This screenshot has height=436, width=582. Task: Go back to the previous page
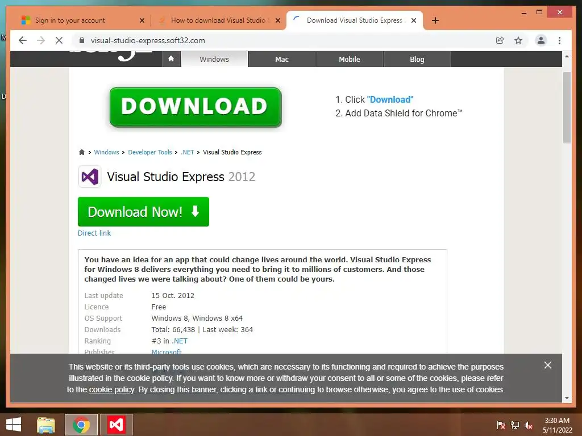tap(23, 40)
